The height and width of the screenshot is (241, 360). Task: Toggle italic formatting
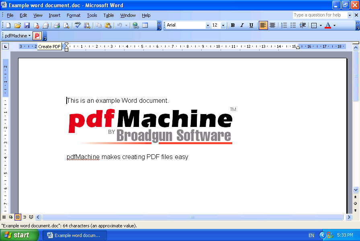pos(242,25)
